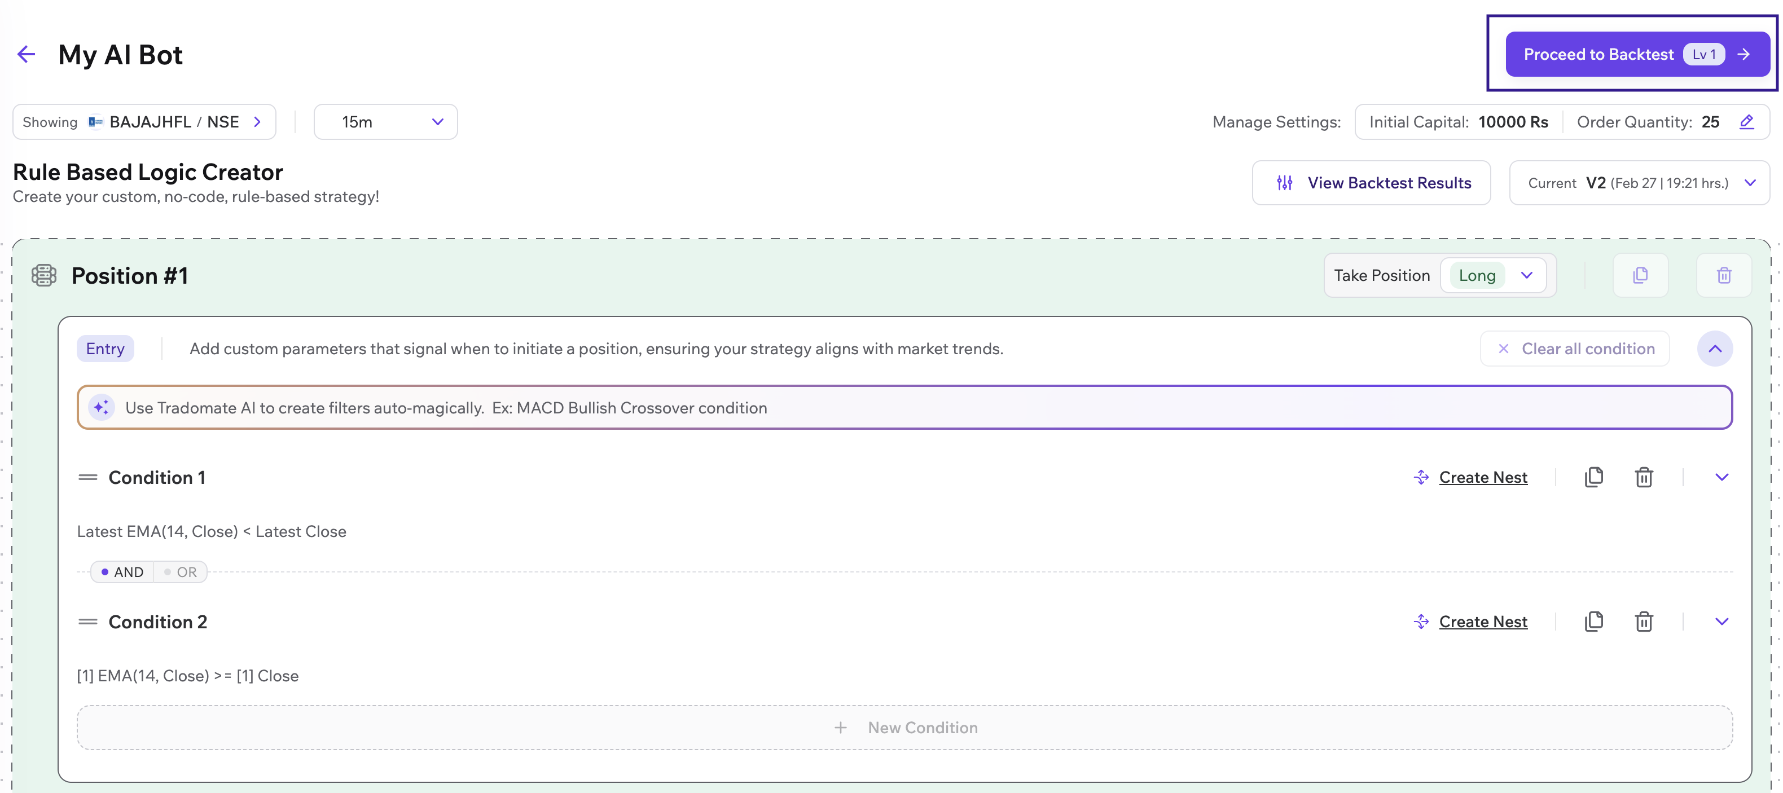
Task: Click the back arrow beside My AI Bot
Action: (x=27, y=54)
